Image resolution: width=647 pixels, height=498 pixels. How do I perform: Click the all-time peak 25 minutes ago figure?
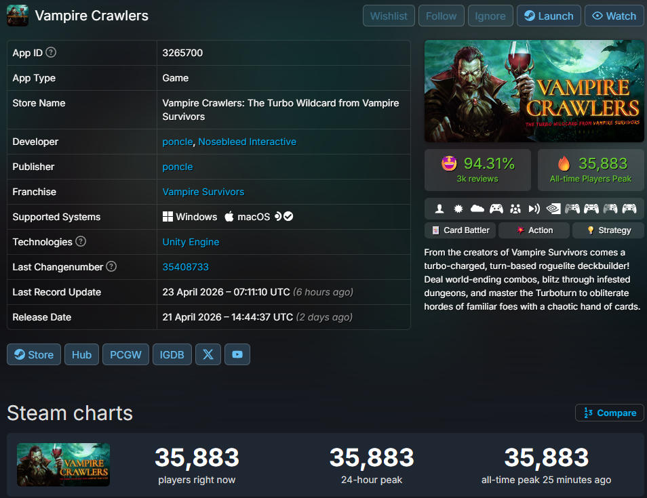(547, 457)
